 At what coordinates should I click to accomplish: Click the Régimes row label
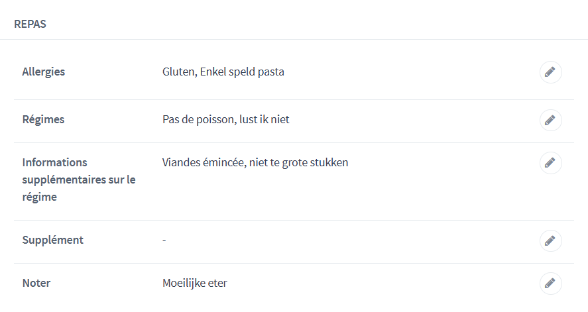pos(43,119)
